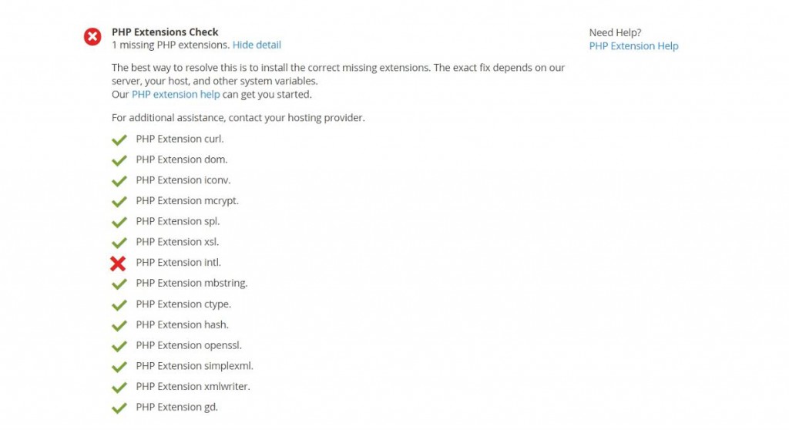
Task: Click the PHP Extension simplexml. label
Action: pyautogui.click(x=194, y=365)
